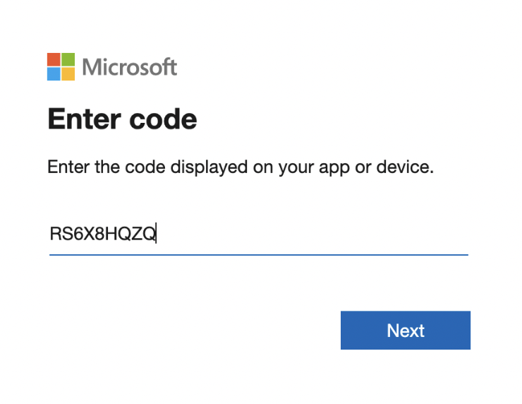Click the word "app" in the instructions
522x404 pixels.
click(334, 168)
